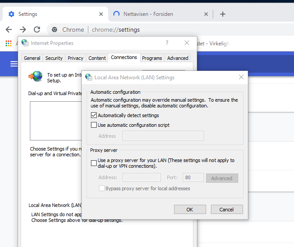Open the hamburger menu in Settings page
294x247 pixels.
click(x=14, y=64)
